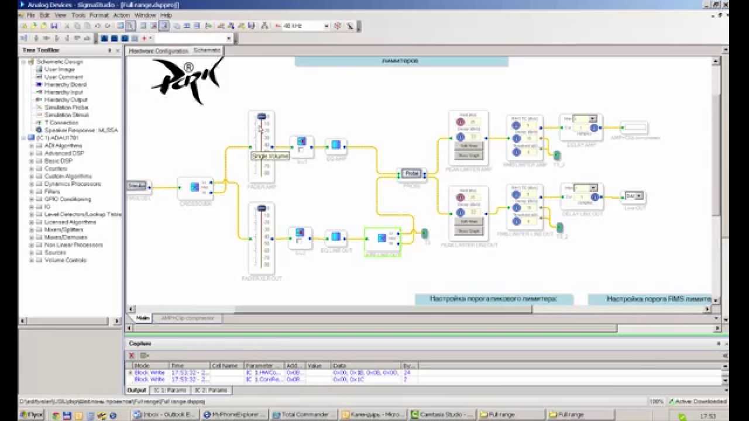Viewport: 749px width, 421px height.
Task: Select the User Image toolbox item
Action: click(59, 69)
